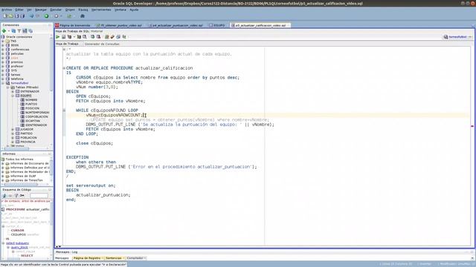This screenshot has height=267, width=476.
Task: Select Todos los informes in the reports panel
Action: (19, 159)
